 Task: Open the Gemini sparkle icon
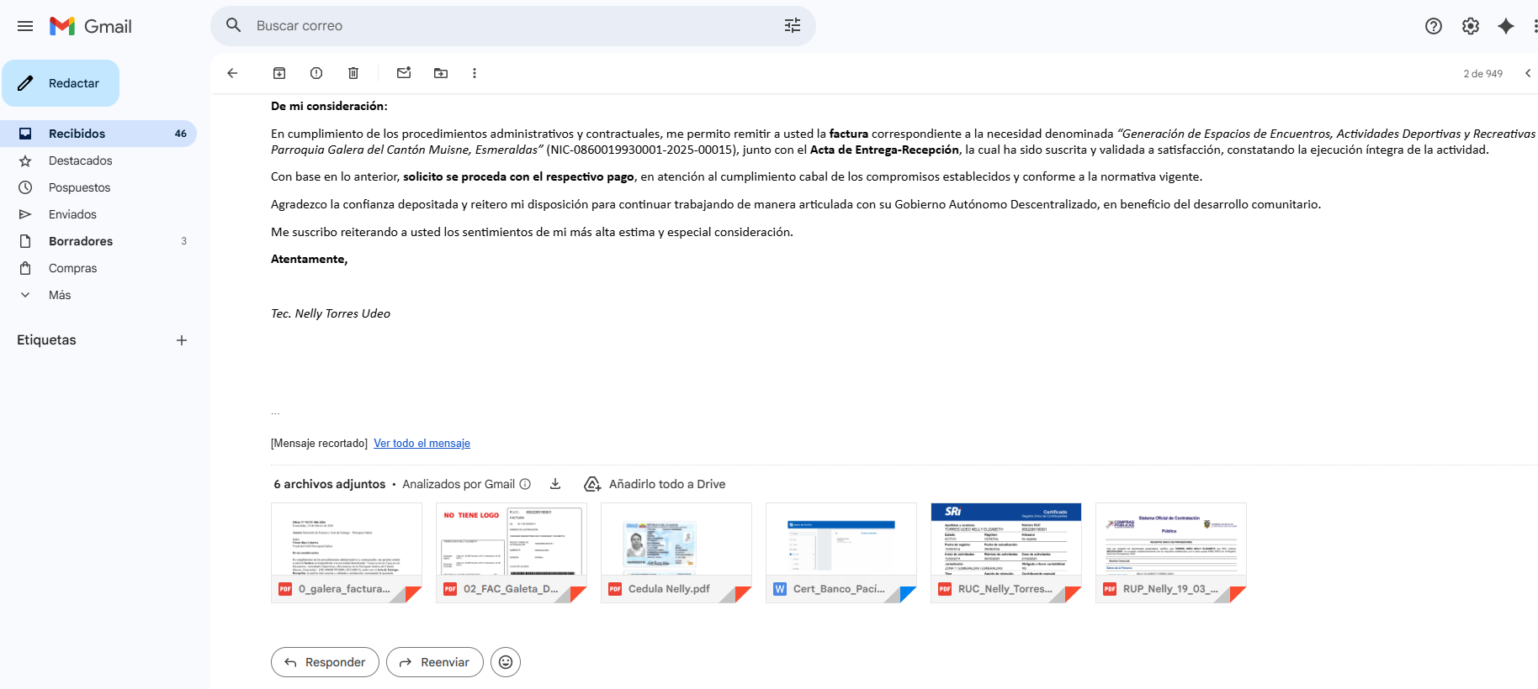1506,26
